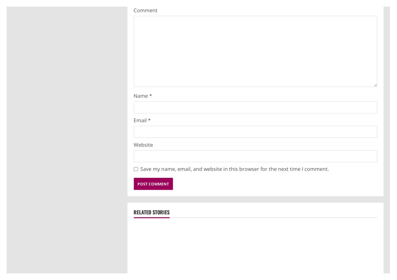Screen dimensions: 397x280
Task: Click the Name field label
Action: pyautogui.click(x=141, y=96)
